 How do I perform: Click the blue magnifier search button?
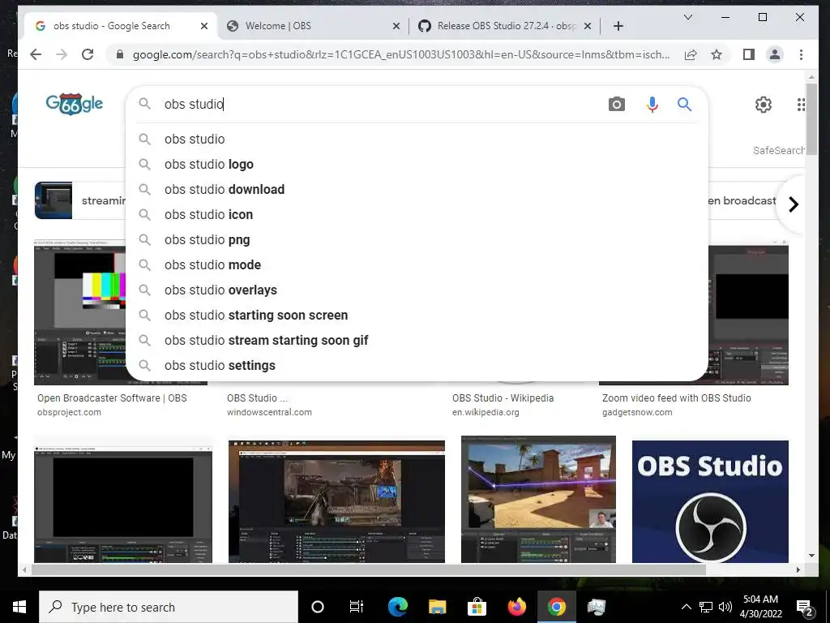pos(684,105)
